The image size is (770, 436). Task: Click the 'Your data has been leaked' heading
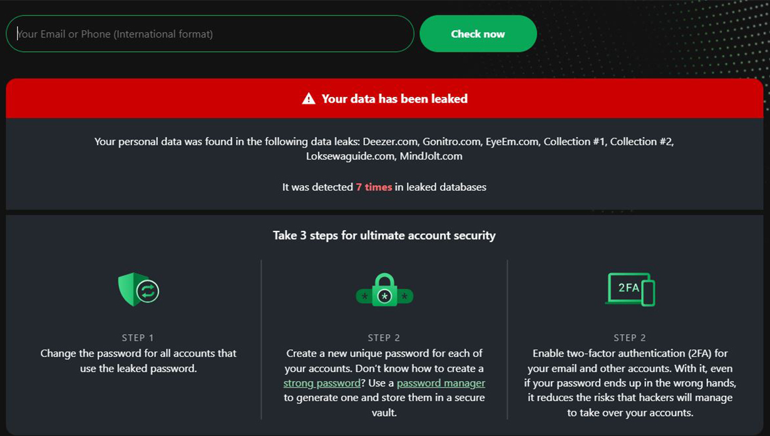point(394,99)
